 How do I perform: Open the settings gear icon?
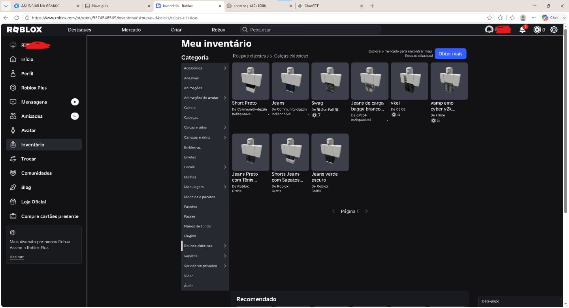[554, 30]
